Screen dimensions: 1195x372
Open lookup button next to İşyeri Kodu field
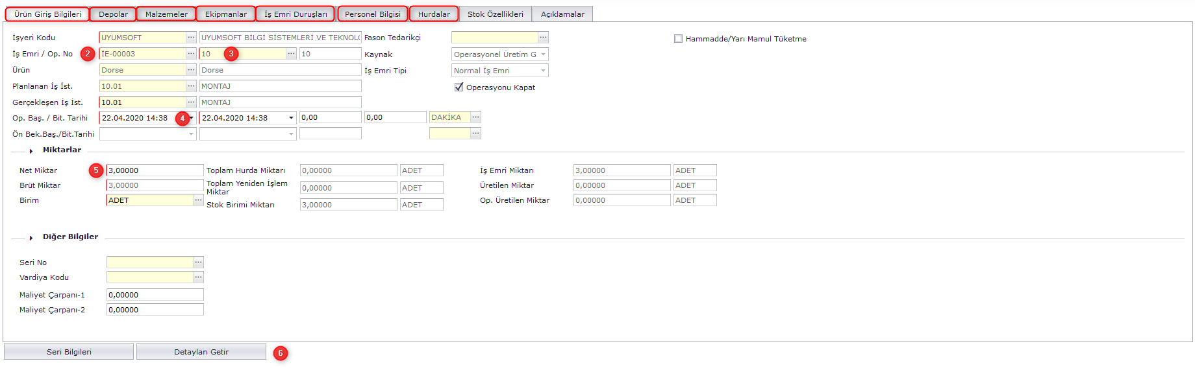191,38
